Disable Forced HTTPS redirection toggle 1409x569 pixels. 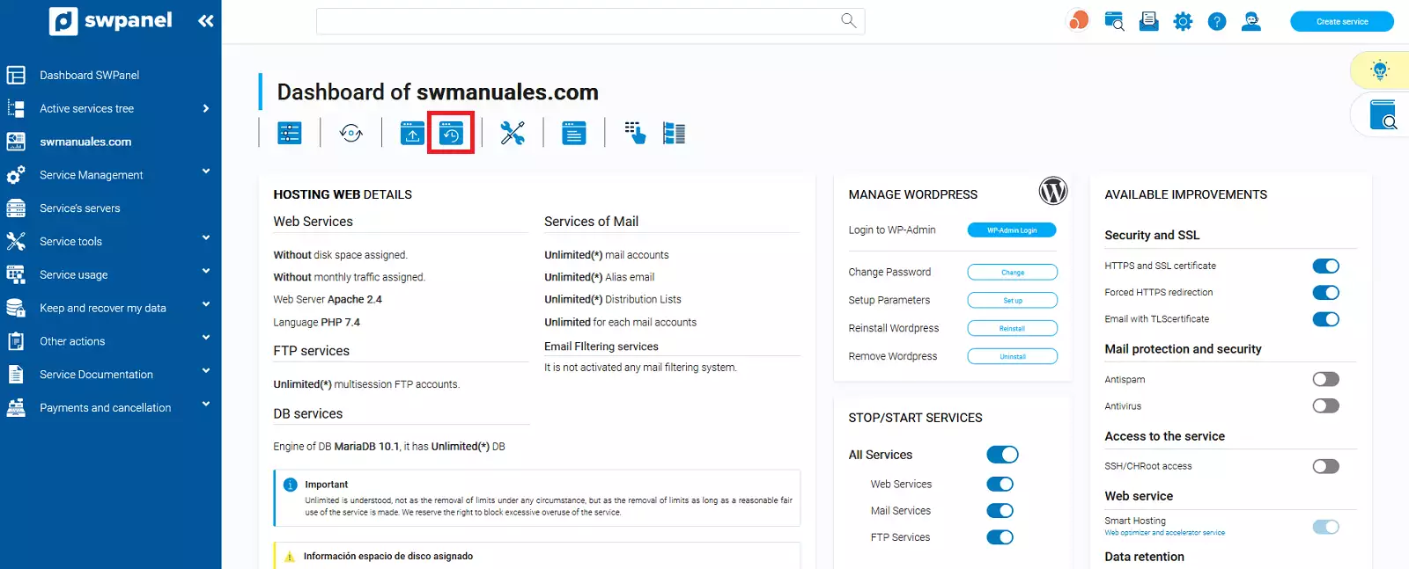coord(1325,293)
